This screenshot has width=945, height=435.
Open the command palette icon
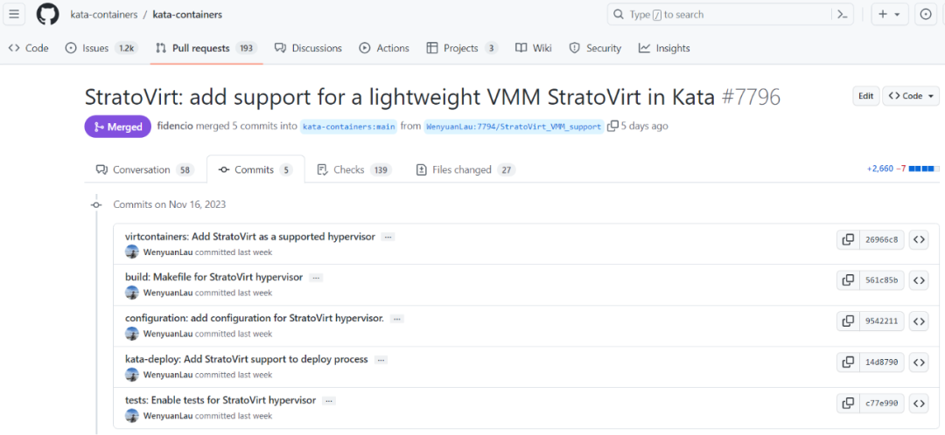point(843,14)
